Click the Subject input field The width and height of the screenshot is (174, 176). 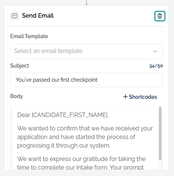(86, 80)
